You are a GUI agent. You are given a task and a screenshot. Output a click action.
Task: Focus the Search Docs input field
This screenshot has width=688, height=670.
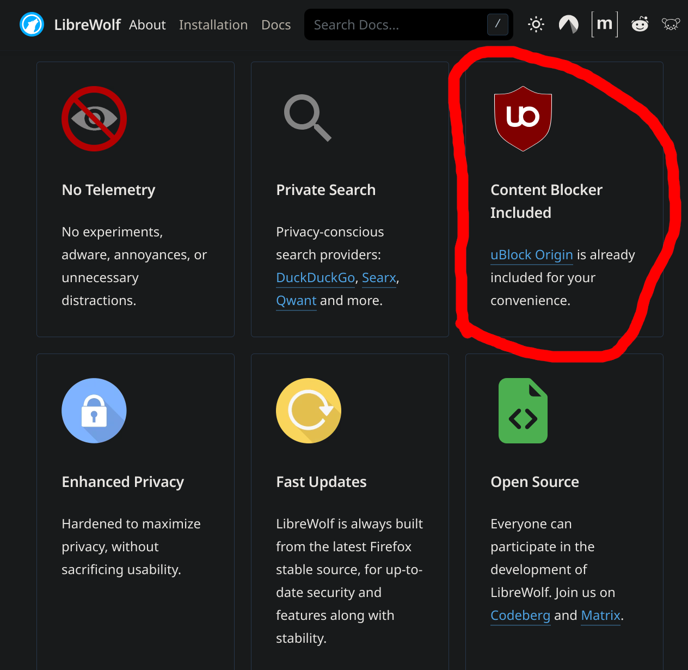409,25
